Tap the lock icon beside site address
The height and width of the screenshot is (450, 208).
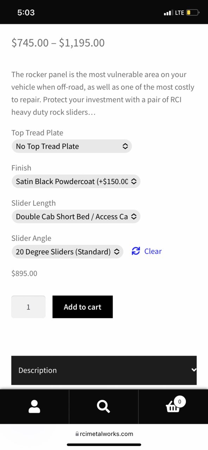[x=77, y=434]
